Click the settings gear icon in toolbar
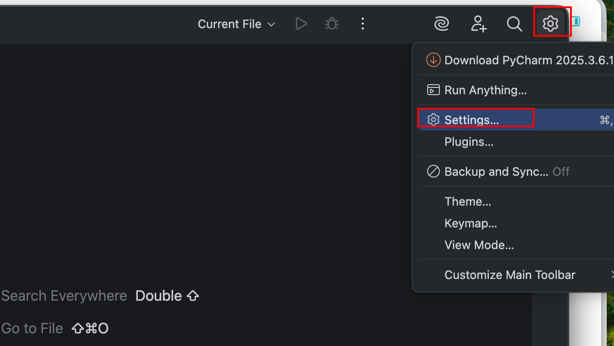 click(x=551, y=23)
